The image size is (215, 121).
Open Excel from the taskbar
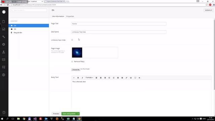pyautogui.click(x=68, y=119)
